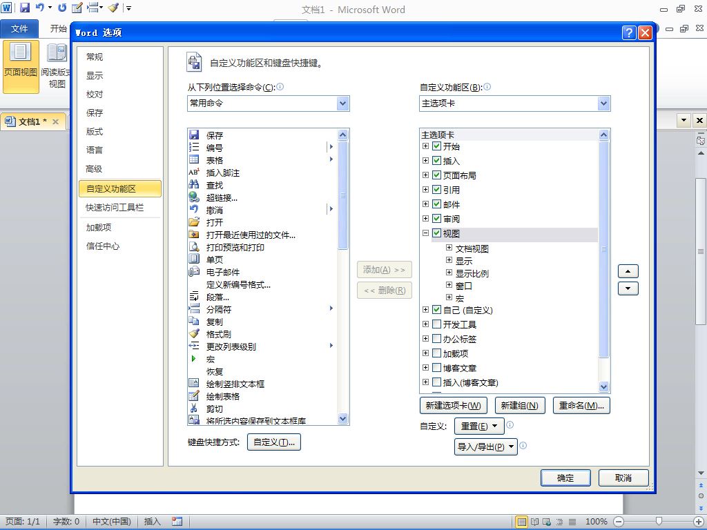Select the E-mail (电子邮件) command icon
The height and width of the screenshot is (530, 707).
tap(194, 271)
